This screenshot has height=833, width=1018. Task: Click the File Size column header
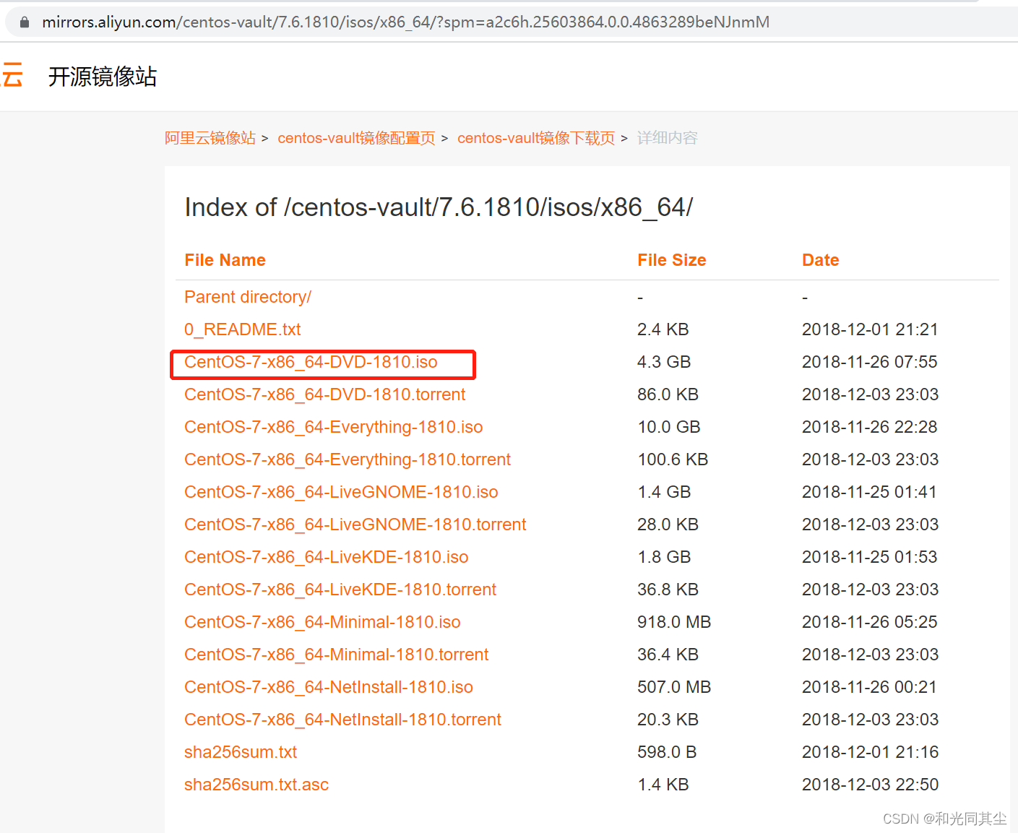click(671, 260)
